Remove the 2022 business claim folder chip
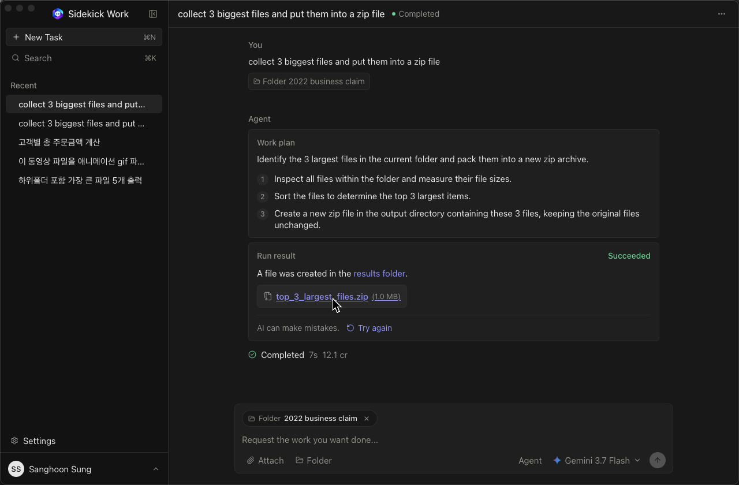Screen dimensions: 739x485 367,419
